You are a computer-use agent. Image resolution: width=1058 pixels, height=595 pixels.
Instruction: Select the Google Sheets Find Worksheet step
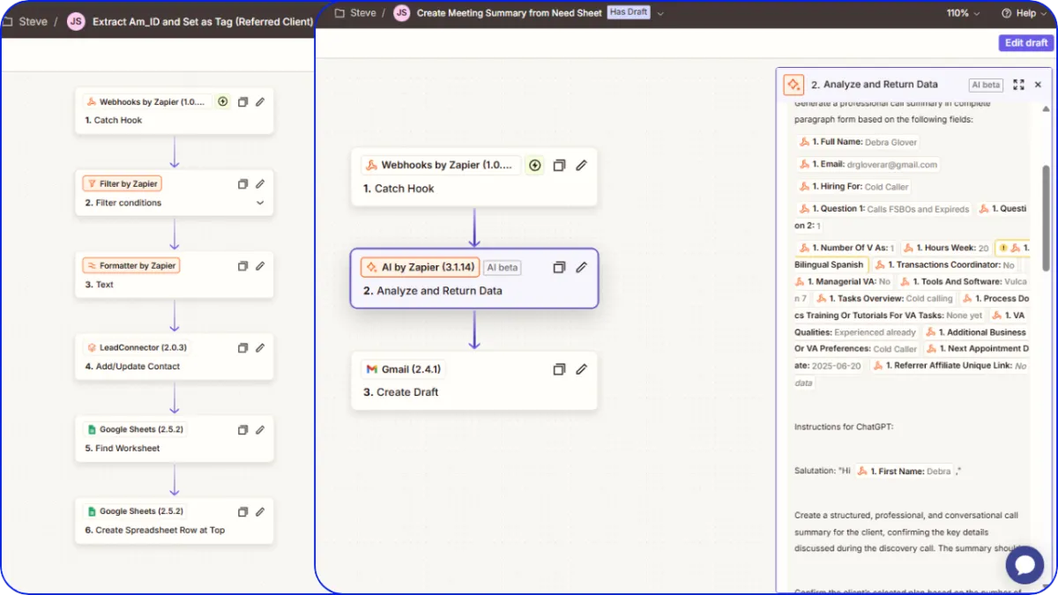(x=174, y=438)
